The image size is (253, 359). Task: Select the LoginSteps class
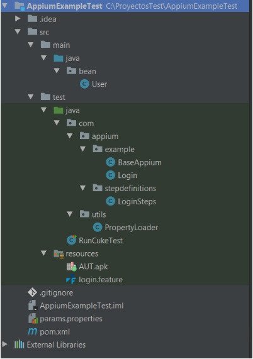(x=137, y=201)
